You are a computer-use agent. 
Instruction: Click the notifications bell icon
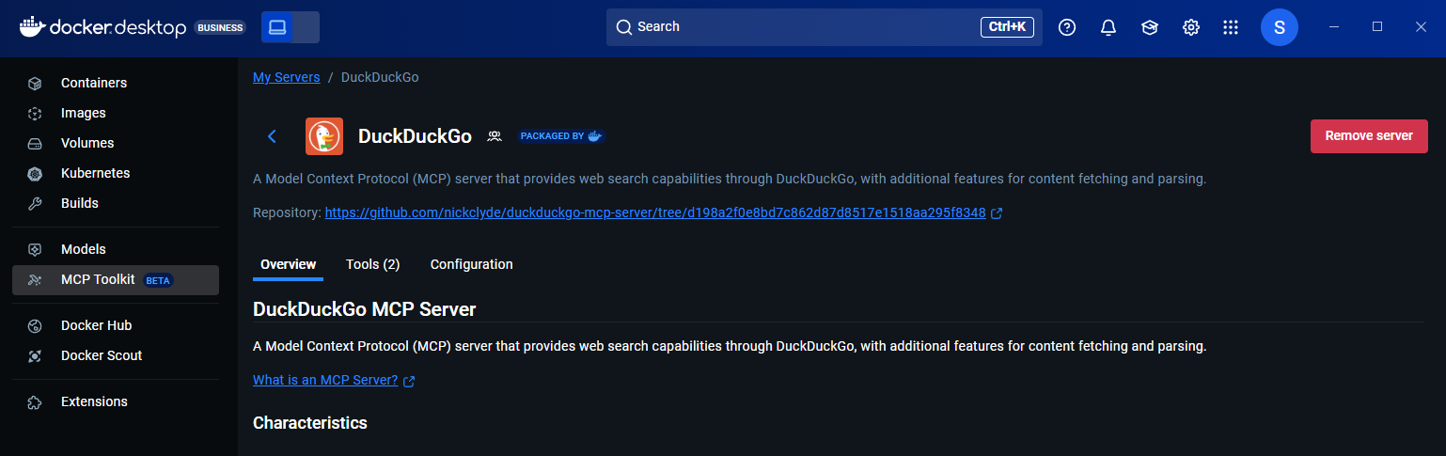click(1108, 27)
